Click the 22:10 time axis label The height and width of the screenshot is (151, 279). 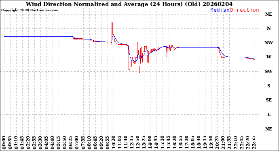pos(235,143)
